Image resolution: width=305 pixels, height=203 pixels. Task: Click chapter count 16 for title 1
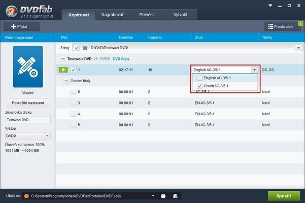(x=150, y=70)
